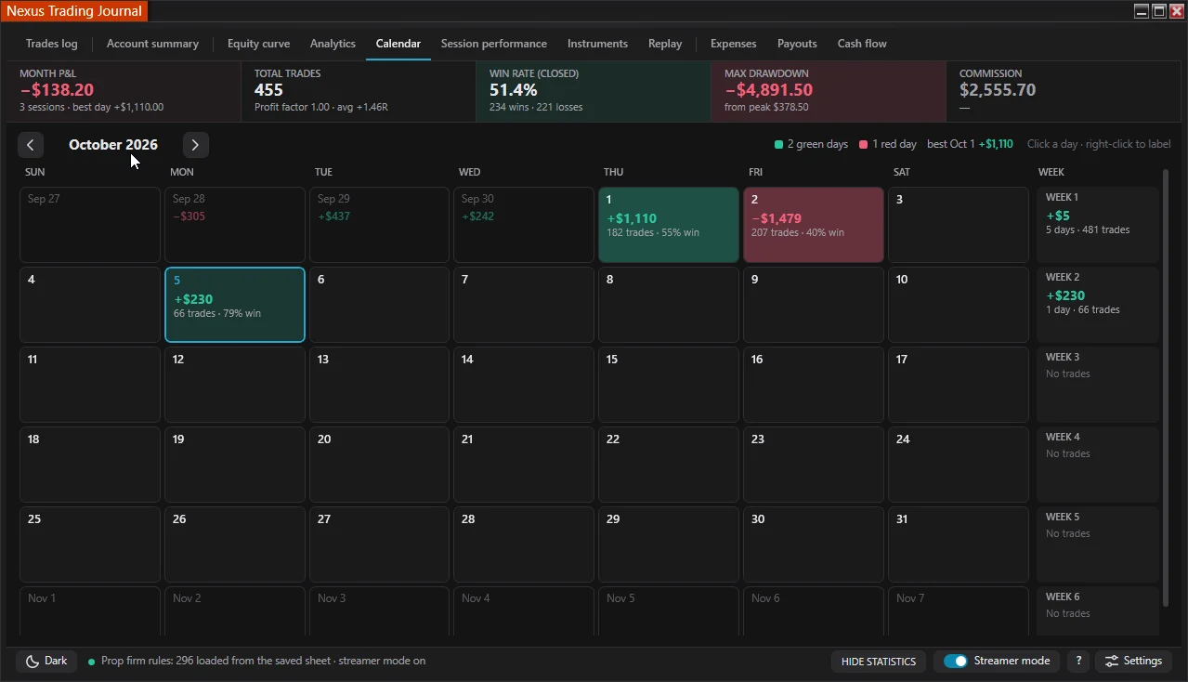Image resolution: width=1188 pixels, height=682 pixels.
Task: Open the Analytics tab
Action: pyautogui.click(x=333, y=44)
